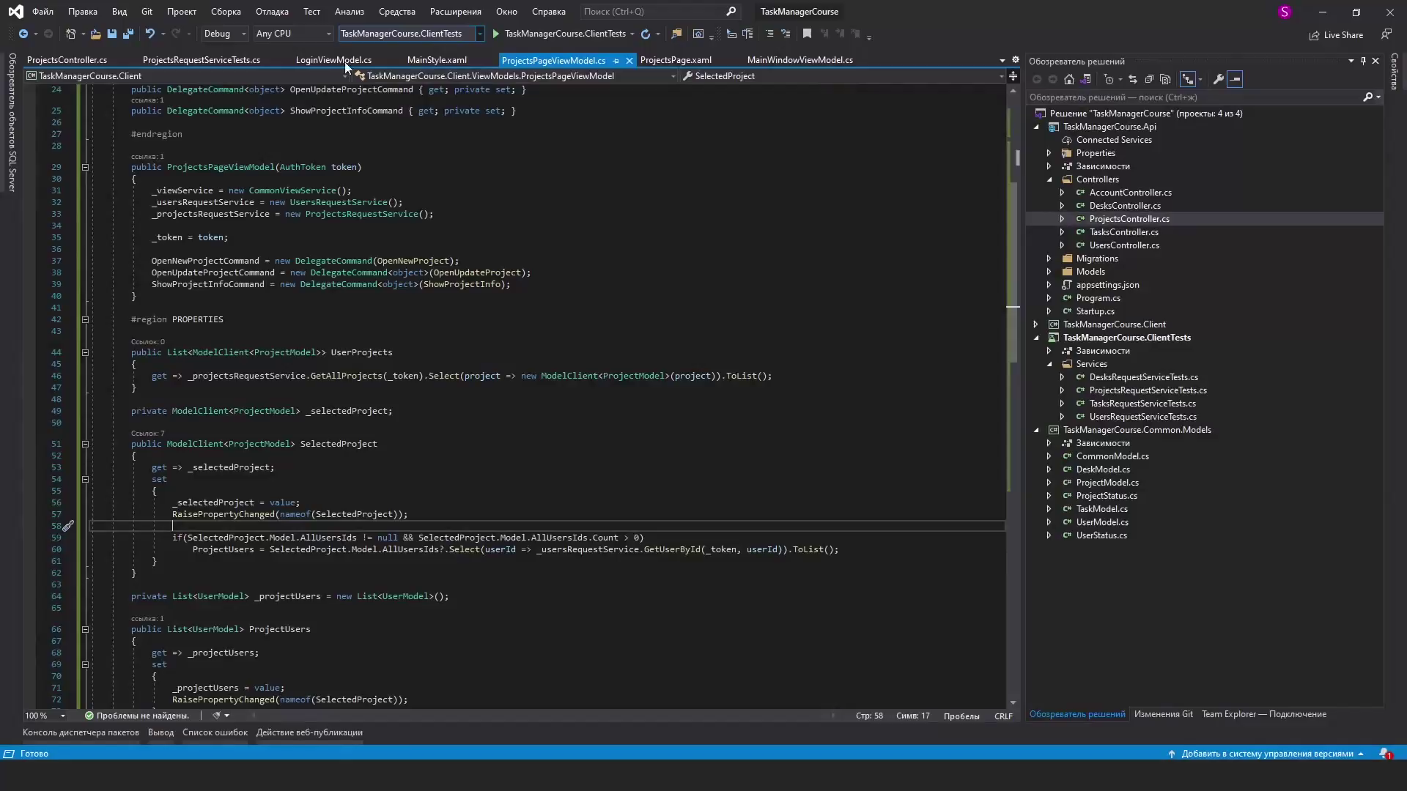
Task: Open the editor tab settings gear icon
Action: point(1016,60)
